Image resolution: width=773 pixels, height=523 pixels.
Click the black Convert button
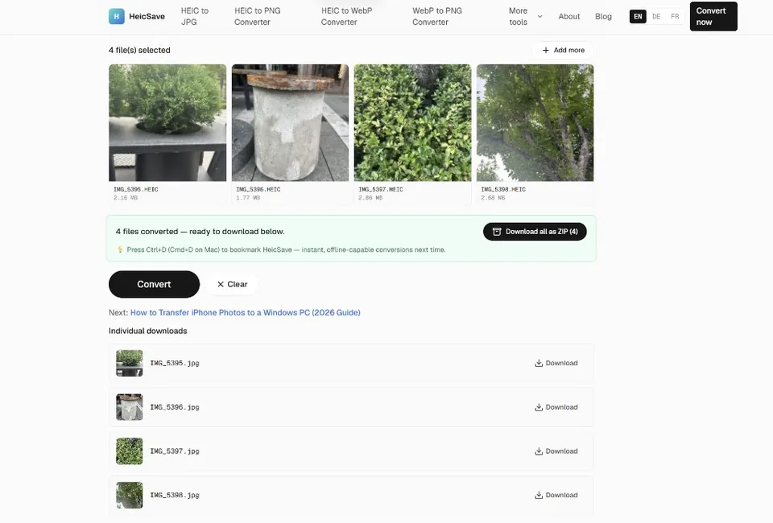(x=154, y=284)
